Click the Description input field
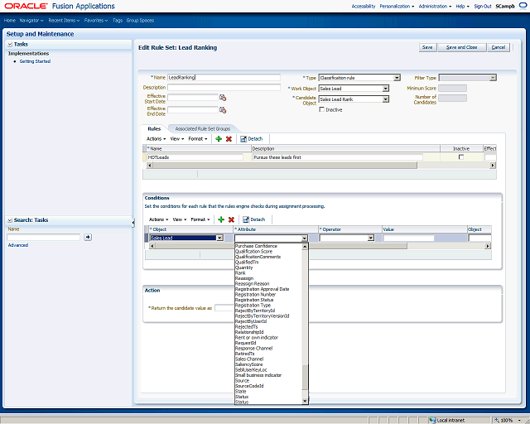This screenshot has width=530, height=424. click(x=224, y=88)
